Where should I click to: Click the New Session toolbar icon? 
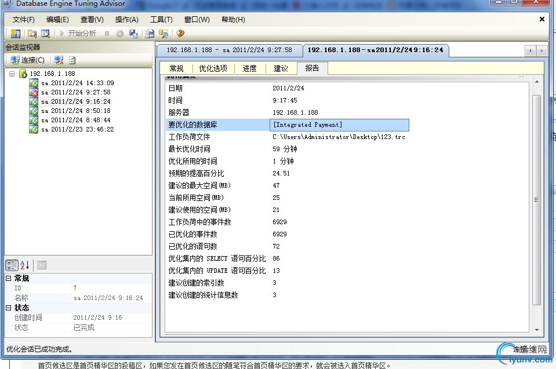(x=15, y=33)
